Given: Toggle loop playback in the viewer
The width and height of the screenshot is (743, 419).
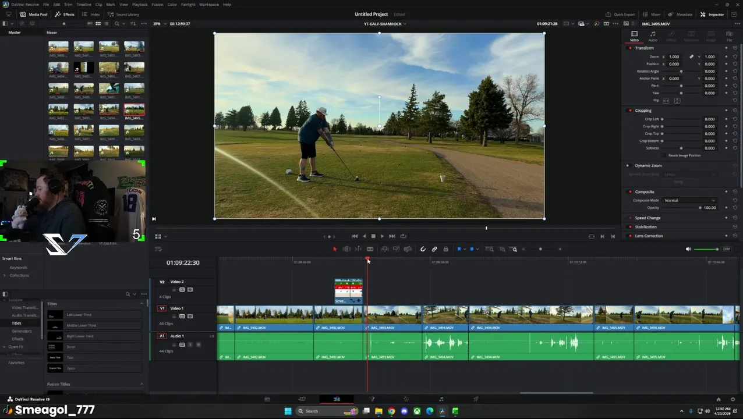Looking at the screenshot, I should pyautogui.click(x=403, y=236).
